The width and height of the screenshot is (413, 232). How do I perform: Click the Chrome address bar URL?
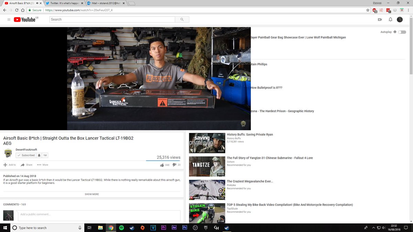click(79, 10)
